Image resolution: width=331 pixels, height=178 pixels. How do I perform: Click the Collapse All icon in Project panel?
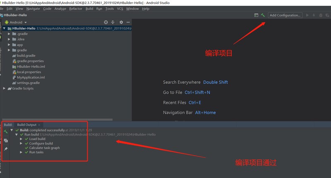point(113,22)
